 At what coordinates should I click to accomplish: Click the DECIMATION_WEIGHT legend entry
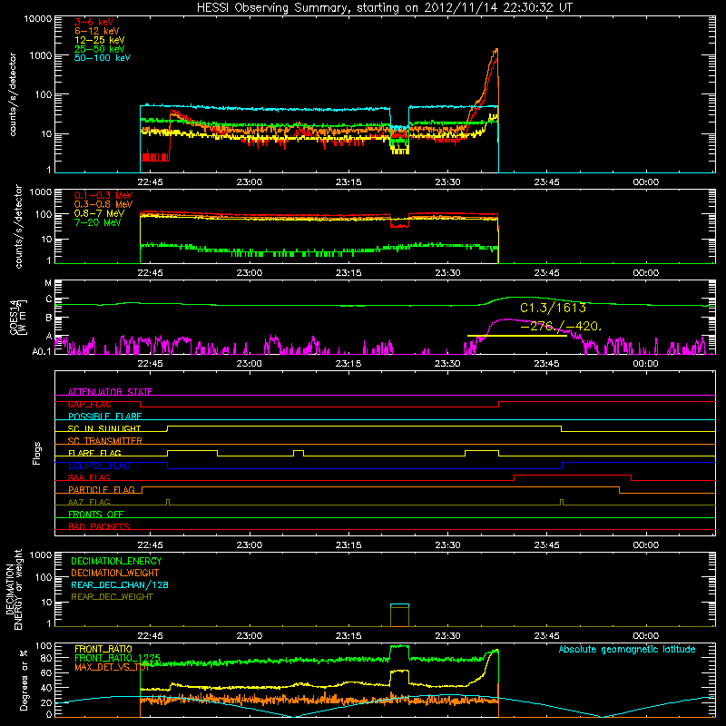pos(115,573)
